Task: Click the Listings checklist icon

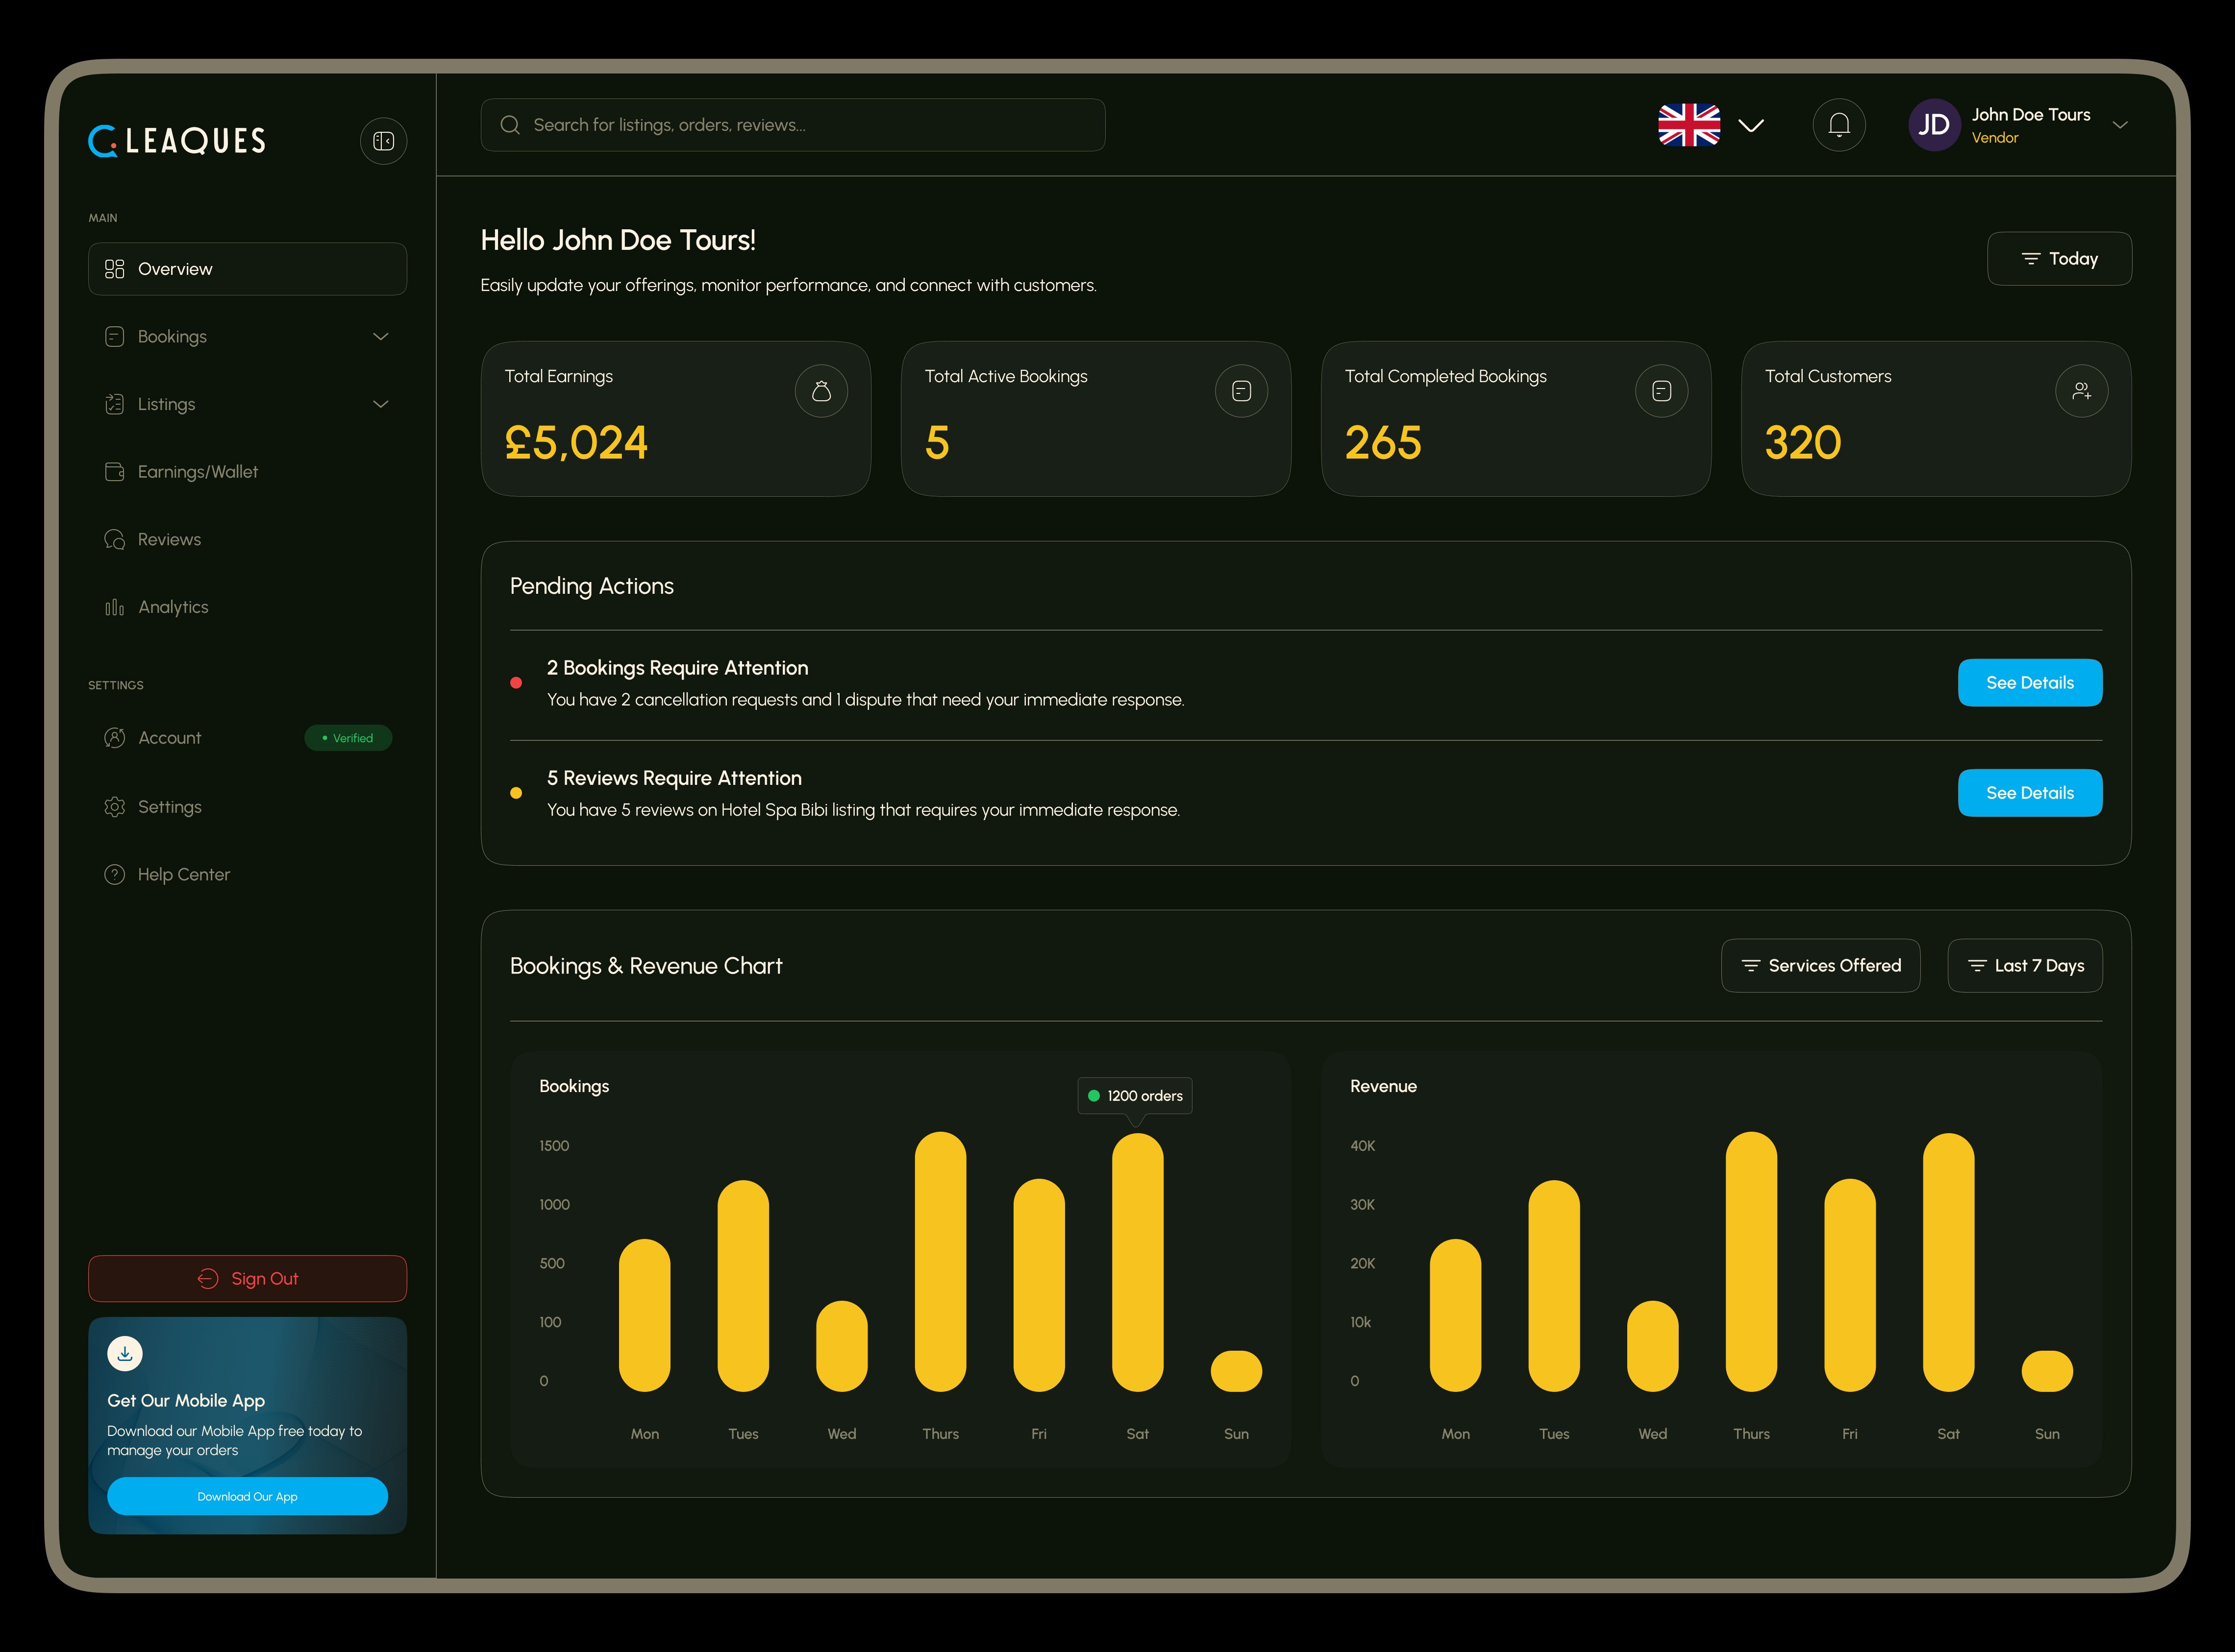Action: click(115, 404)
